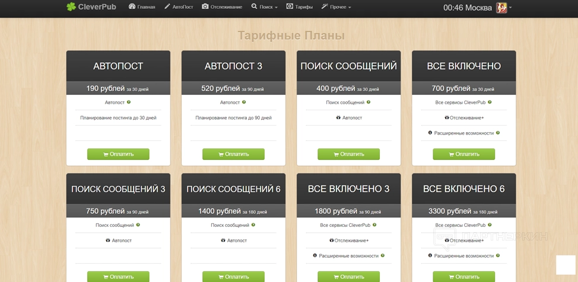Click the ПОИСК СООБЩЕНИЙ 6 card title
The height and width of the screenshot is (282, 578).
pos(233,189)
